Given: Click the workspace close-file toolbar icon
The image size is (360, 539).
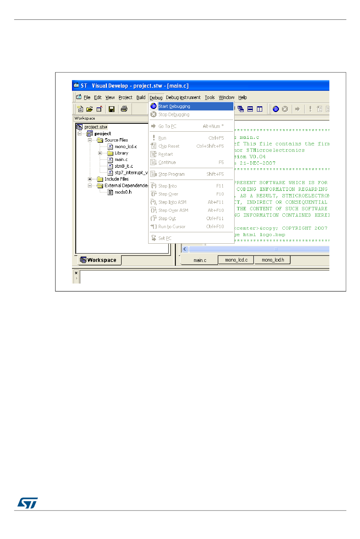Looking at the screenshot, I should (99, 109).
